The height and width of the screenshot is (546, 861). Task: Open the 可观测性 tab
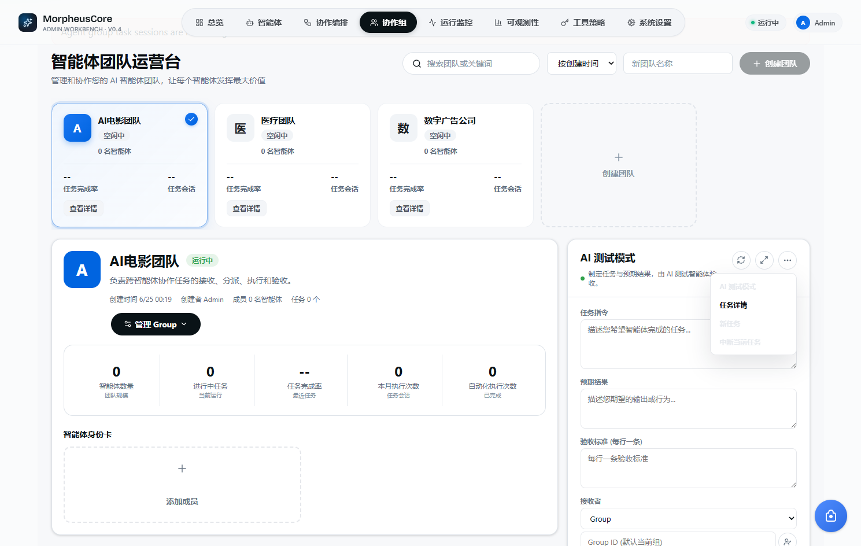pos(516,23)
